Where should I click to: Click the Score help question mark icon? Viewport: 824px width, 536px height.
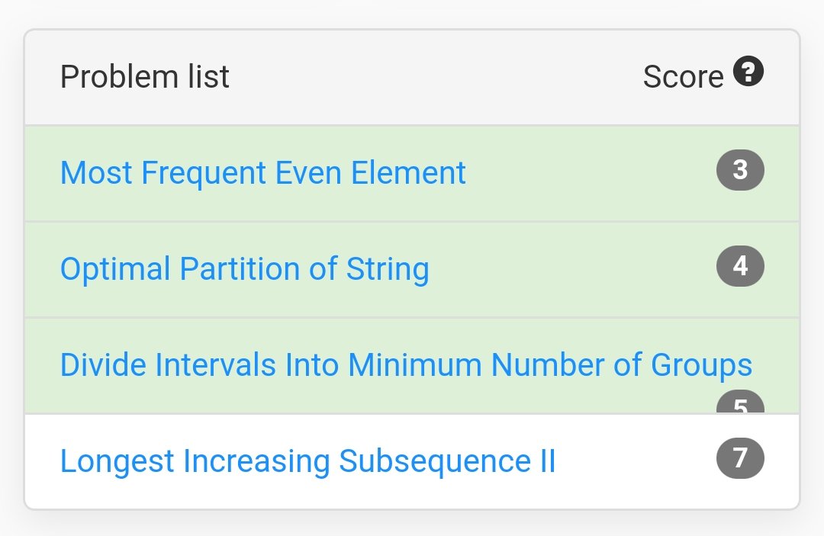pos(748,71)
